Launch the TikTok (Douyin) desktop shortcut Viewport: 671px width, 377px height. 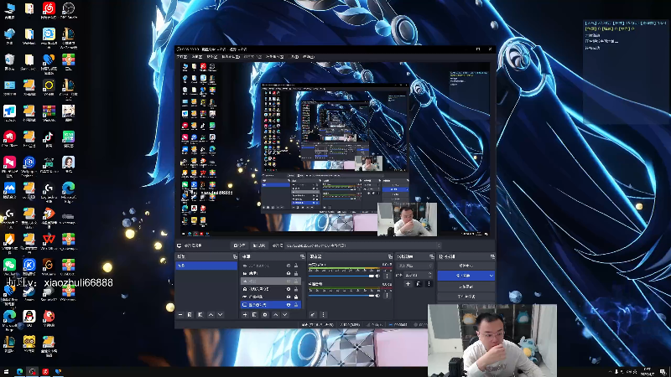pos(49,137)
